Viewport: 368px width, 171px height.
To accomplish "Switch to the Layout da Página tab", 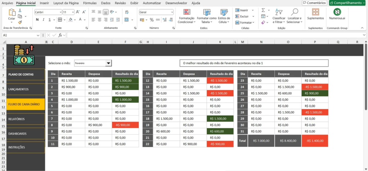I will click(x=66, y=3).
